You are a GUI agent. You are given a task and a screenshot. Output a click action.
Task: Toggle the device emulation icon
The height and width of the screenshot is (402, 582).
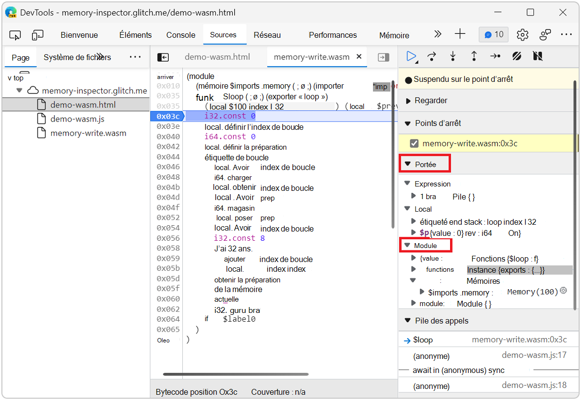37,35
